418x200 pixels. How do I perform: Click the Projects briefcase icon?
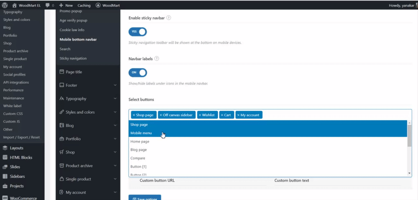point(5,186)
